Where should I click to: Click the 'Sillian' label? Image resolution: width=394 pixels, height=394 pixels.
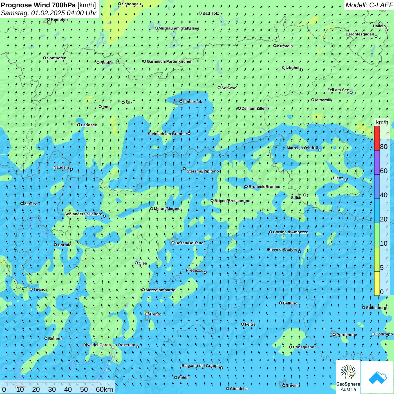tap(297, 198)
